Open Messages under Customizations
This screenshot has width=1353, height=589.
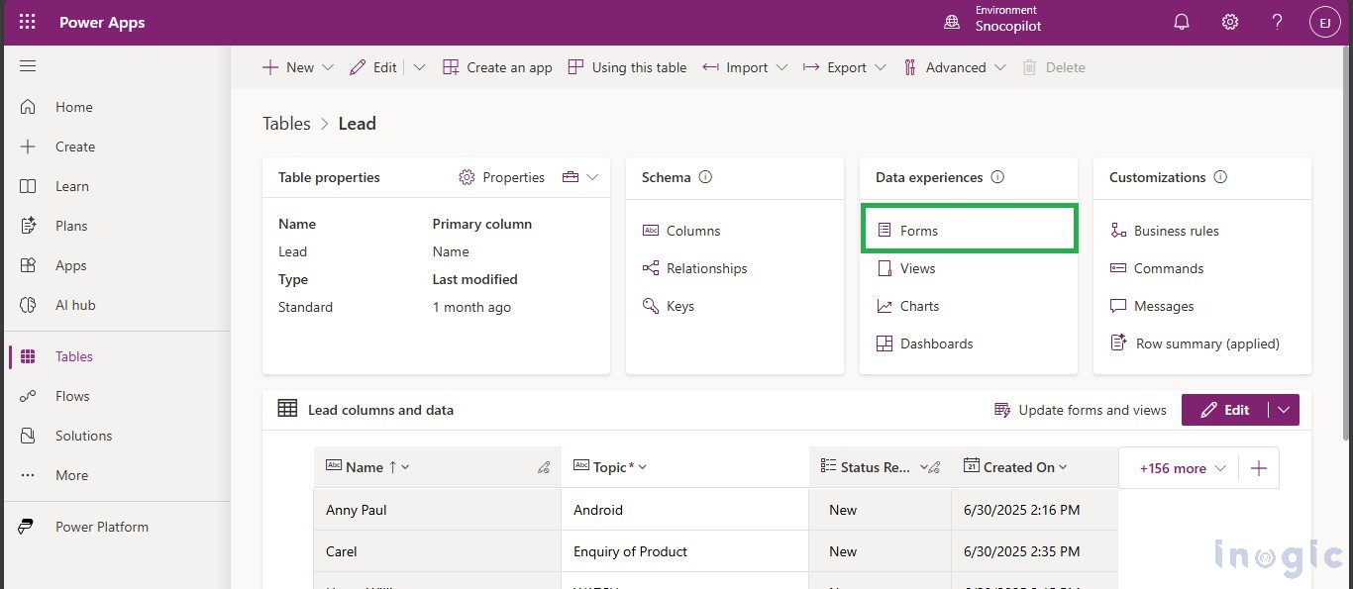[1152, 306]
